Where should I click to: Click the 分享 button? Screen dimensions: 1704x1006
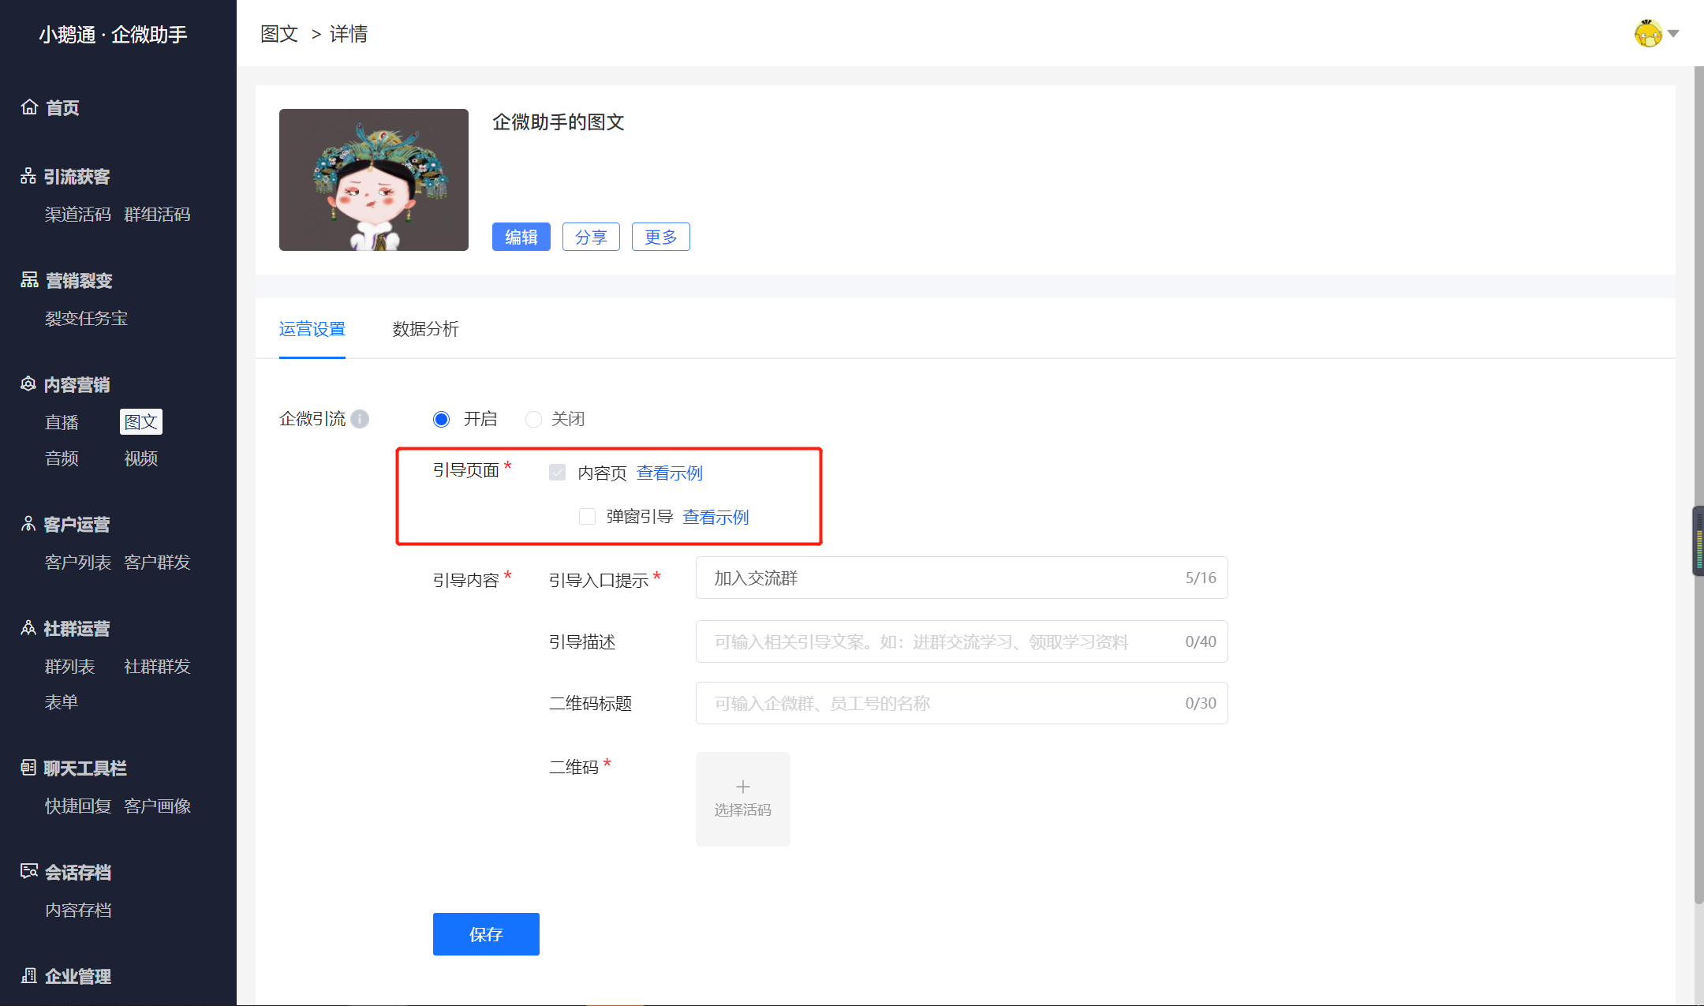591,237
